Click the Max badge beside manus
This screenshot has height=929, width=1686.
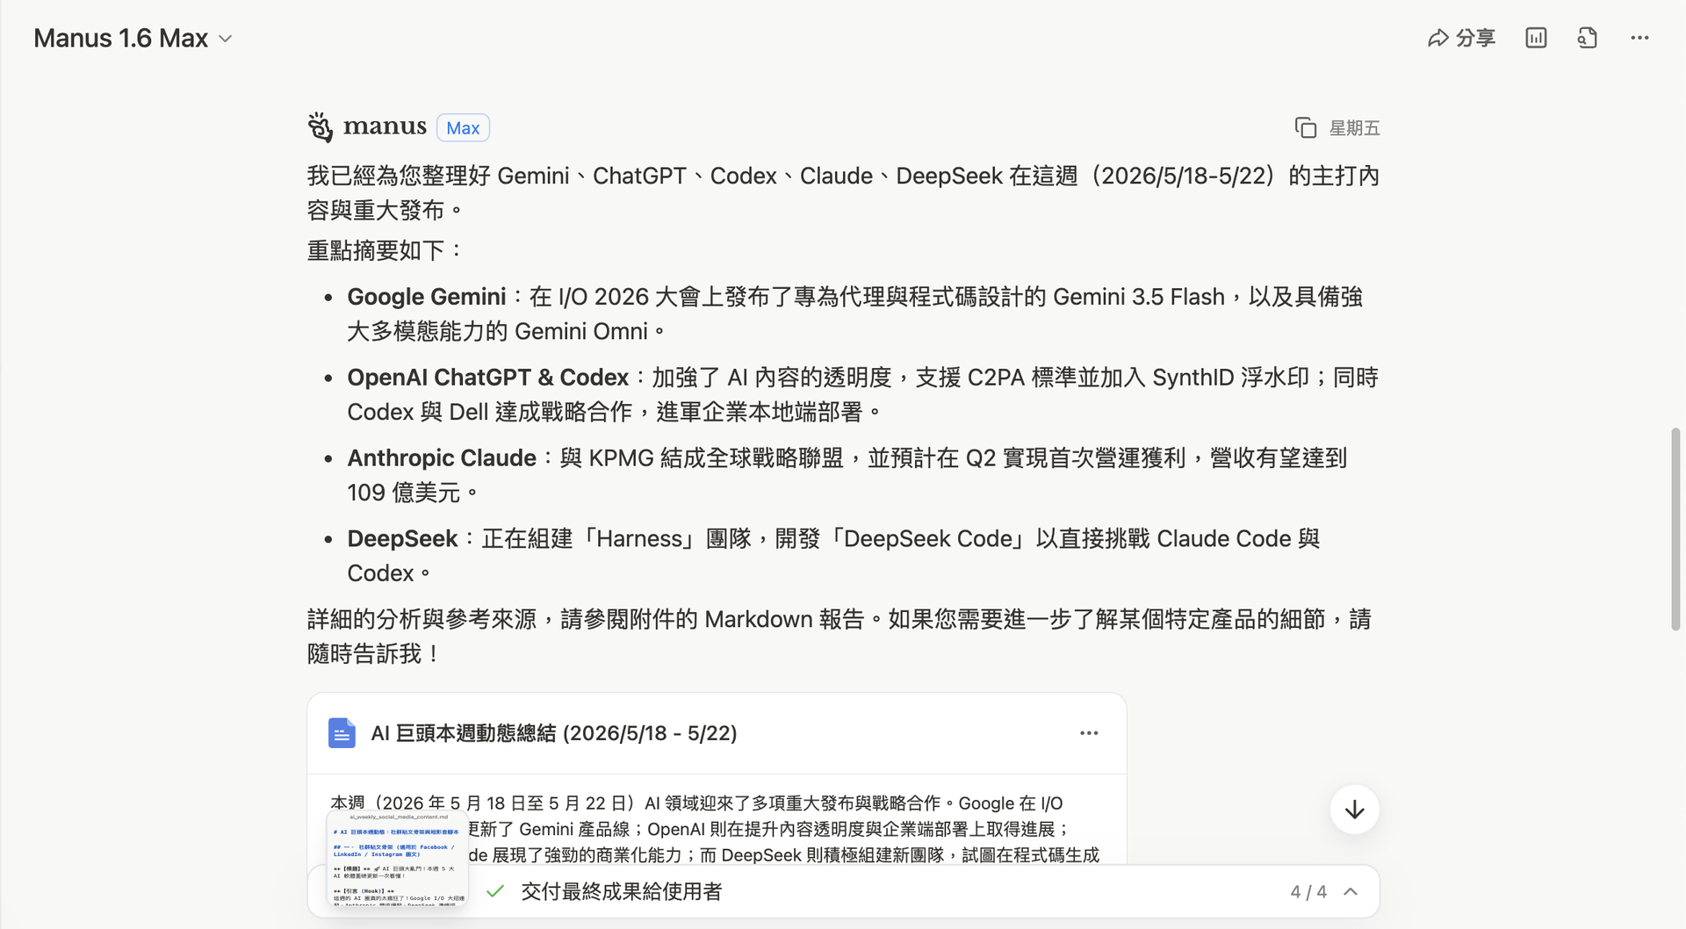click(463, 128)
